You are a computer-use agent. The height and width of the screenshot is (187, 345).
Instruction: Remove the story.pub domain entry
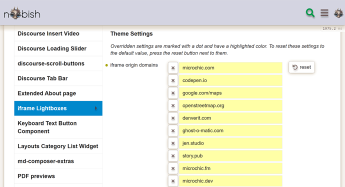tap(173, 156)
